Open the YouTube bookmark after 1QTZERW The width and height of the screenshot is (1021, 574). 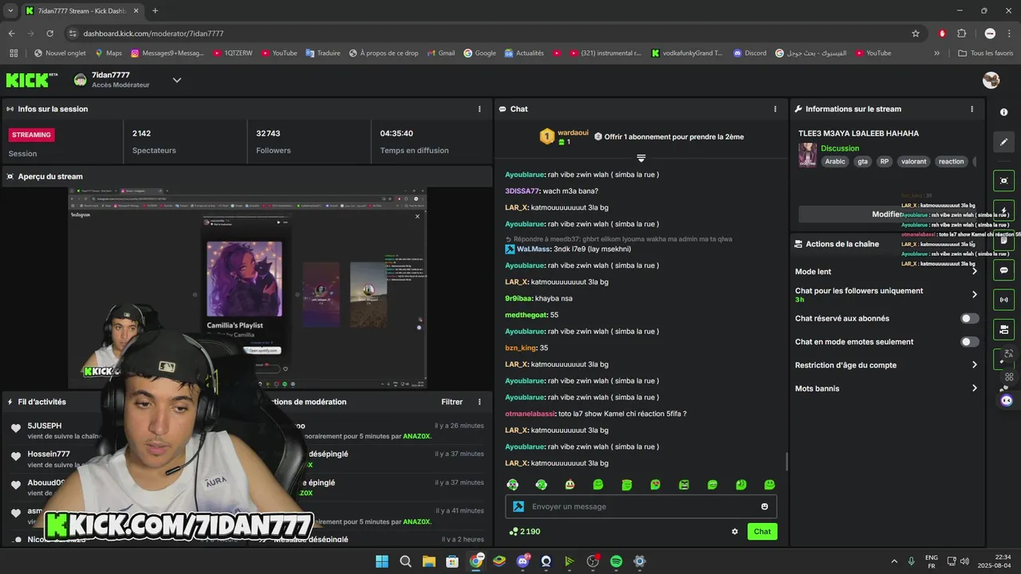pyautogui.click(x=278, y=53)
